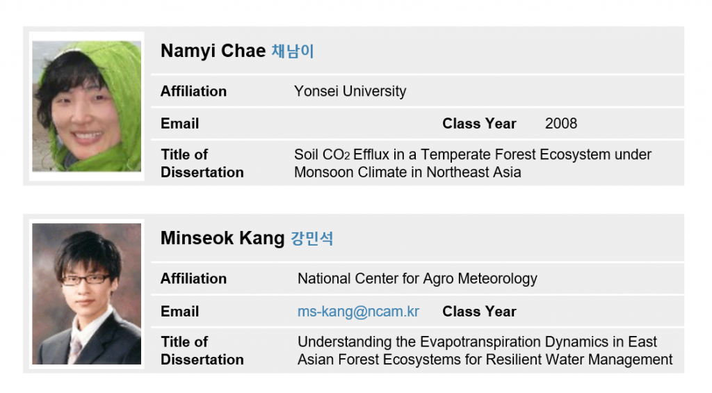
Task: Click Affiliation label in Minseok Kang's card
Action: 193,278
